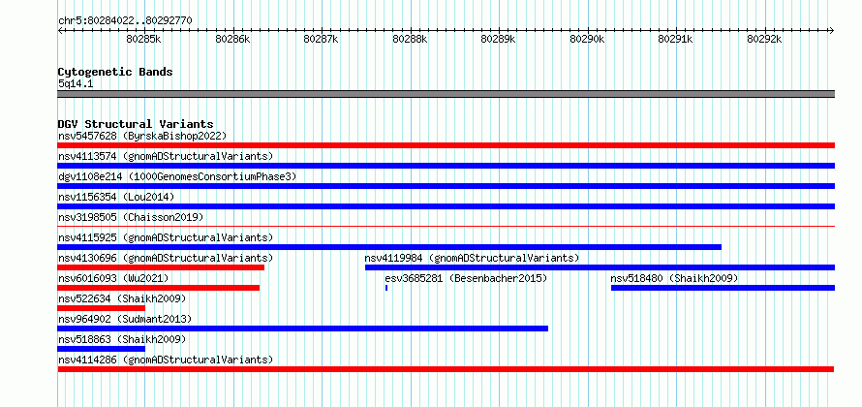Click the right arrowhead of the ruler

point(832,30)
